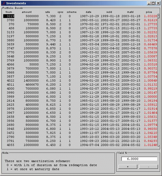The height and width of the screenshot is (176, 162).
Task: Select fnum 3956 in the bonds list
Action: pos(10,121)
